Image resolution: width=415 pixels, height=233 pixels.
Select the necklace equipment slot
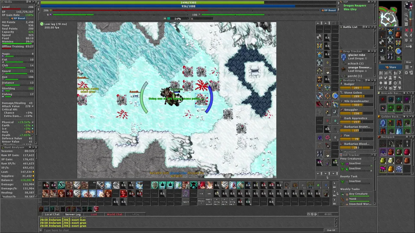[382, 35]
